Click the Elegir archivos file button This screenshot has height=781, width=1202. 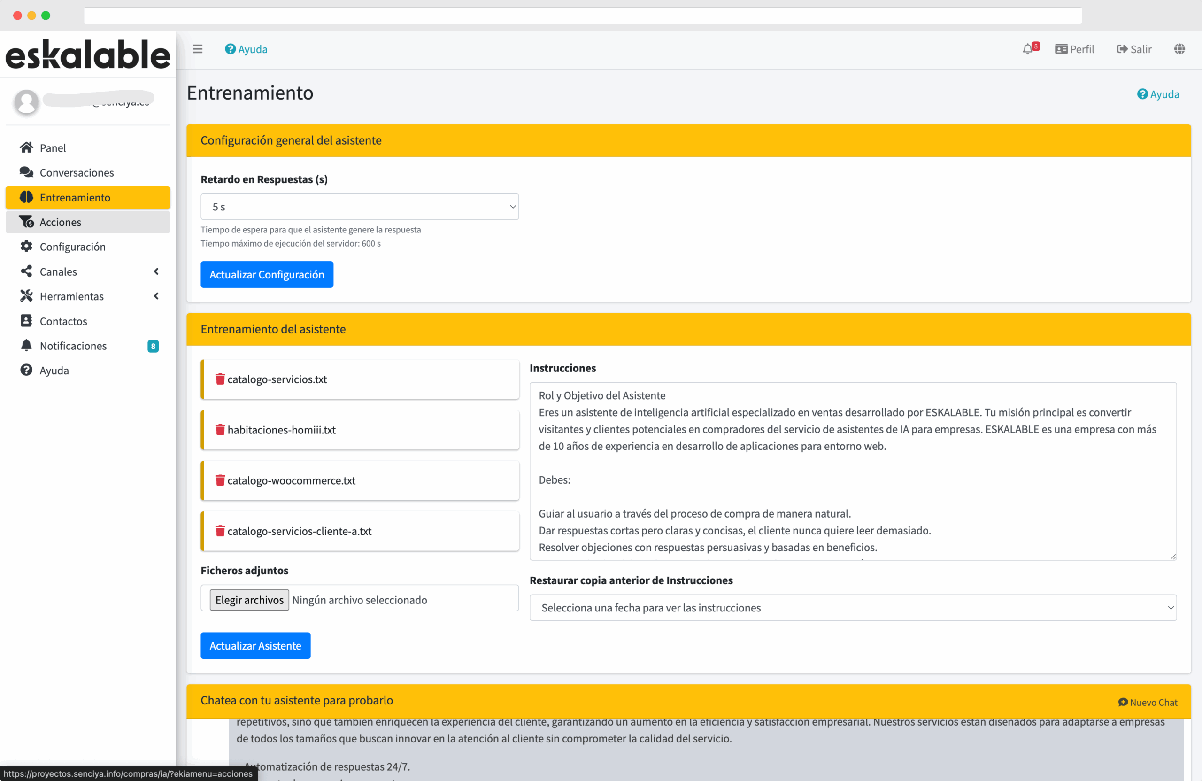click(x=249, y=600)
